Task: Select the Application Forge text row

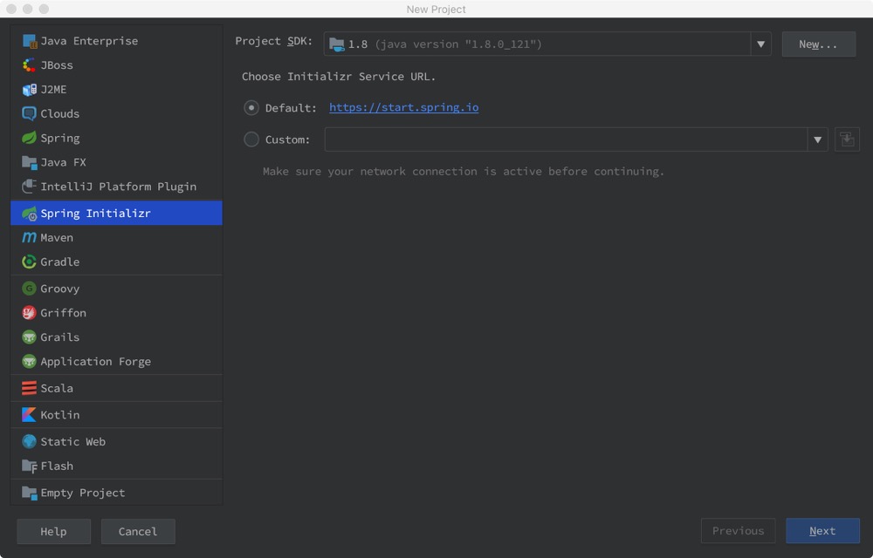Action: point(116,361)
